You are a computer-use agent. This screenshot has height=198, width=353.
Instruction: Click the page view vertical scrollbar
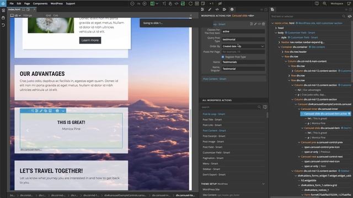pyautogui.click(x=191, y=123)
